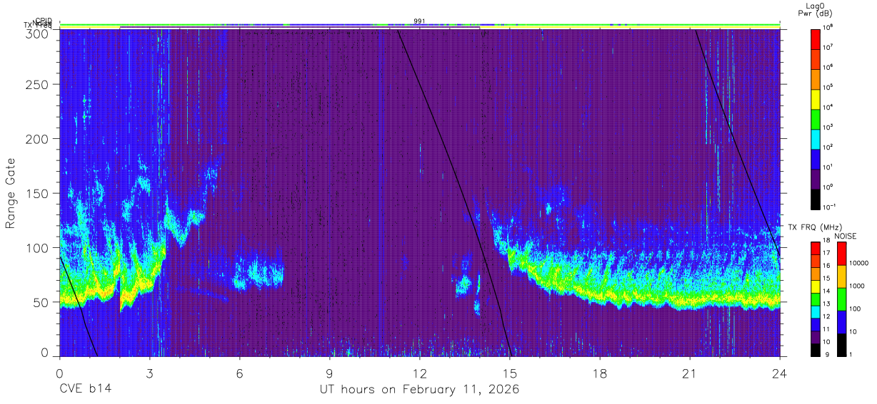Click the red segment of the NOISE colorbar

pos(842,254)
